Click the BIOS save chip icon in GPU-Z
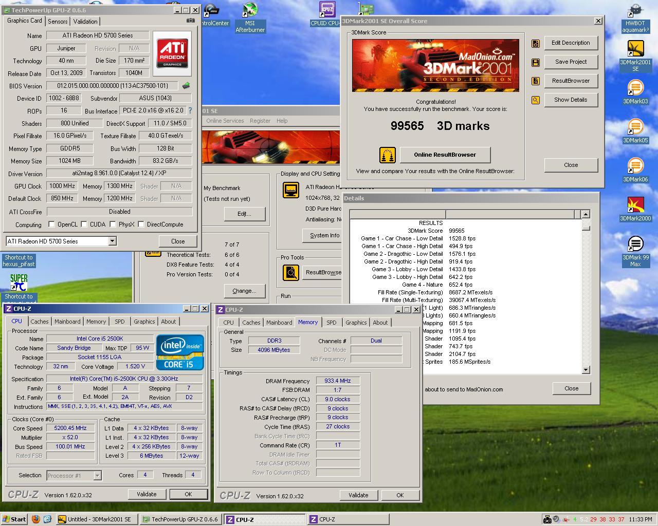The width and height of the screenshot is (658, 526). pyautogui.click(x=186, y=86)
